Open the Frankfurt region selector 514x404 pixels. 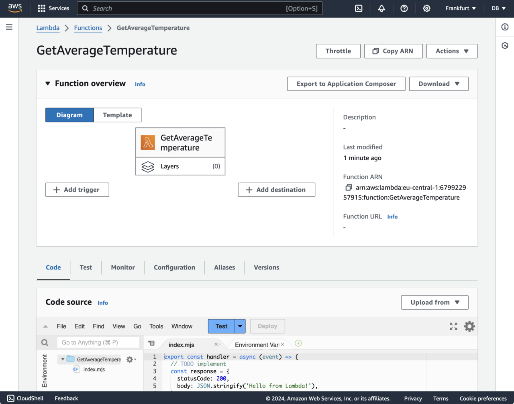(460, 8)
